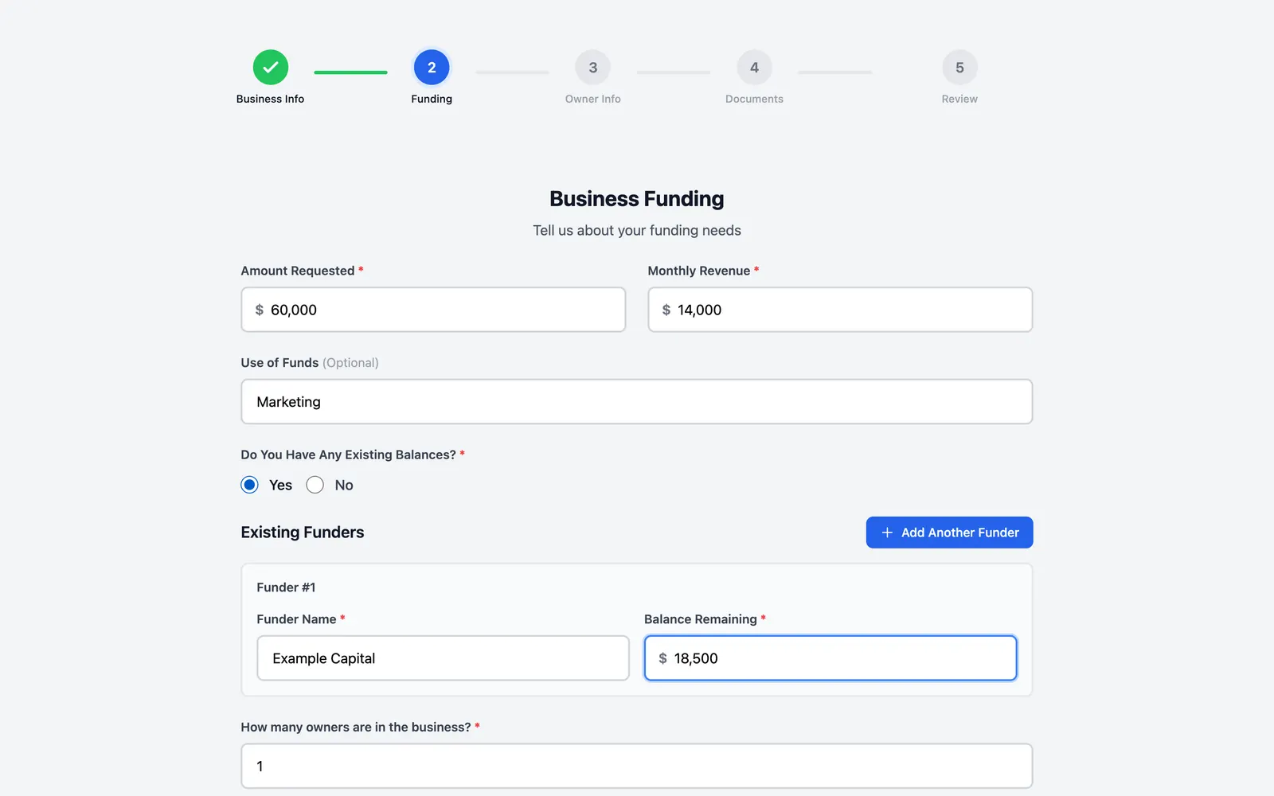This screenshot has width=1274, height=796.
Task: Click the Documents step label
Action: tap(754, 99)
